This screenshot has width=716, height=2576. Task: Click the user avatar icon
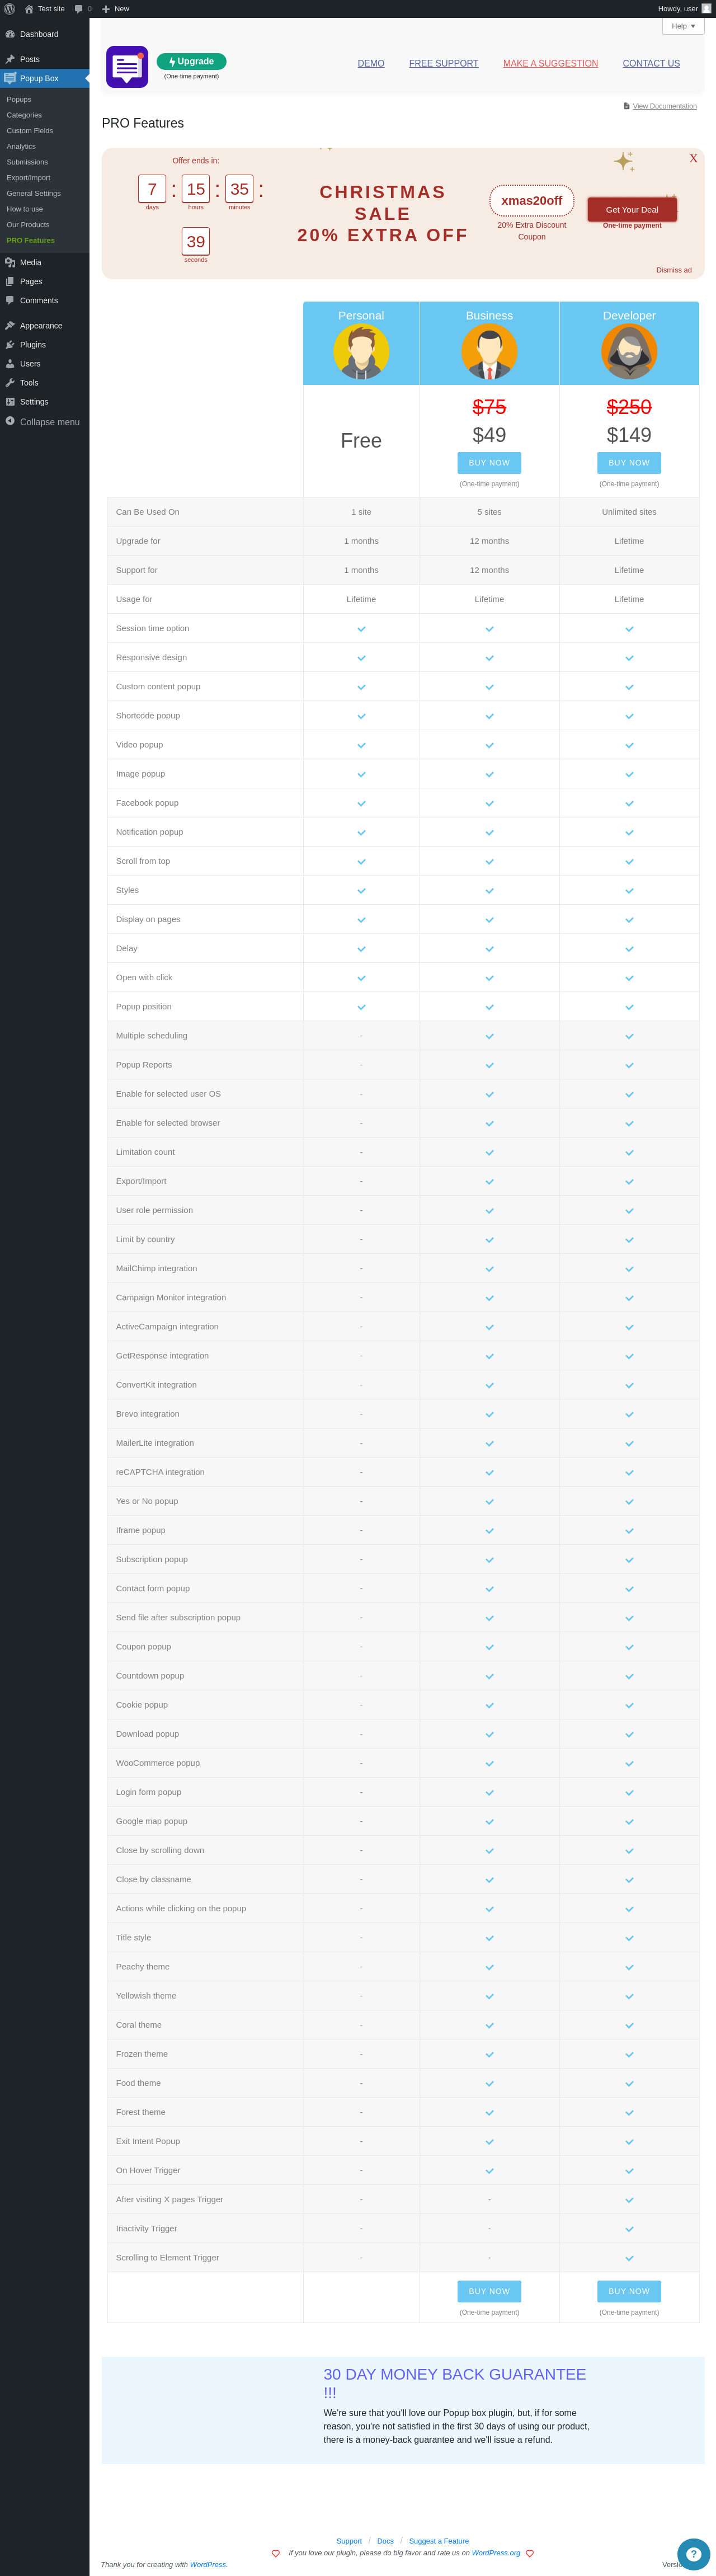point(706,9)
